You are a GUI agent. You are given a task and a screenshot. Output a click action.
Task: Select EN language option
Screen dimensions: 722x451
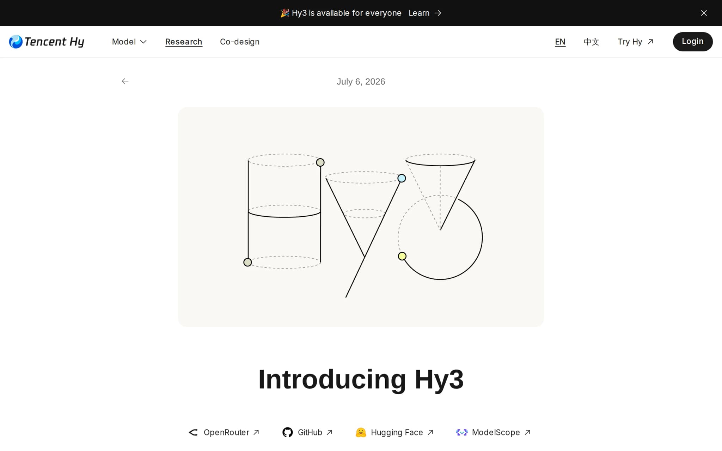[x=560, y=42]
